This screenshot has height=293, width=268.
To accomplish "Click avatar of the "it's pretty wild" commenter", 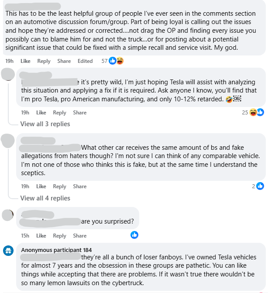I will (8, 74).
